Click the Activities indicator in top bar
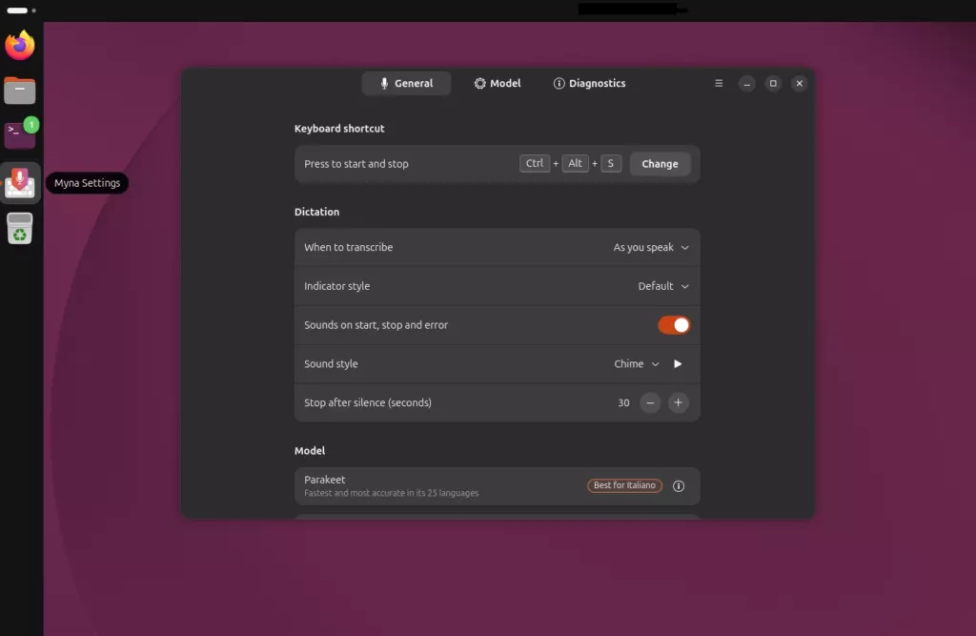 [x=21, y=10]
